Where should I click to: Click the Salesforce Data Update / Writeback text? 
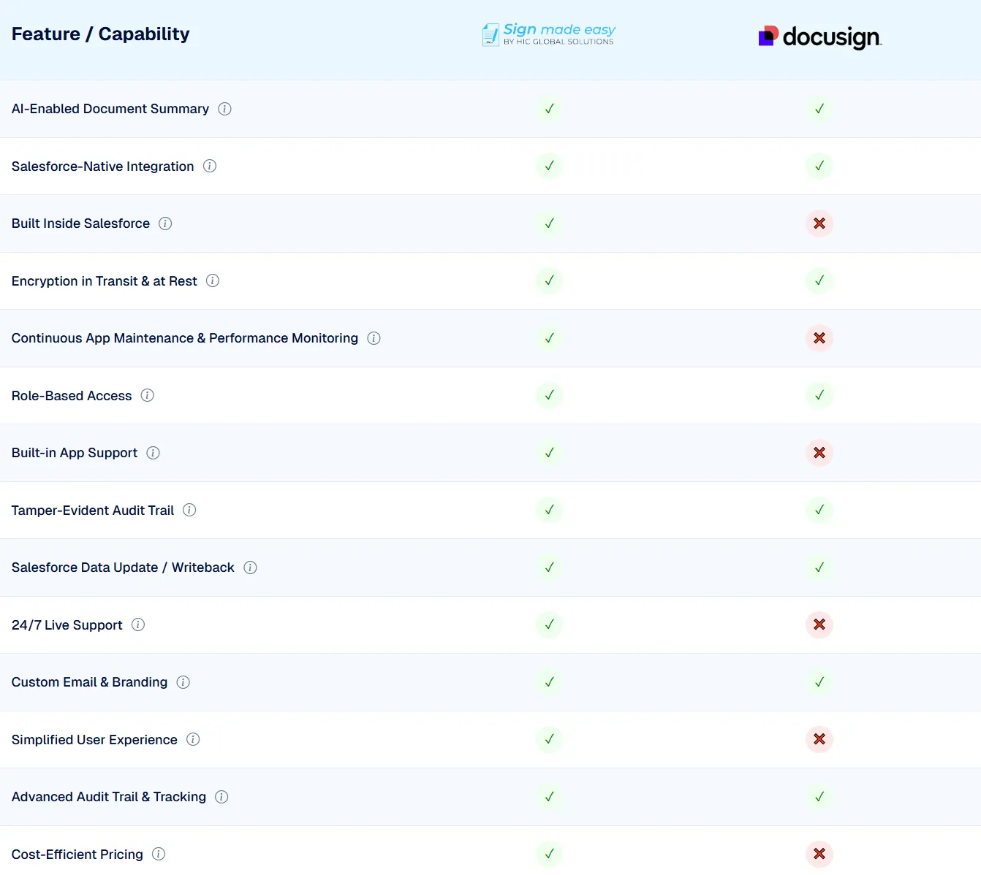coord(123,568)
